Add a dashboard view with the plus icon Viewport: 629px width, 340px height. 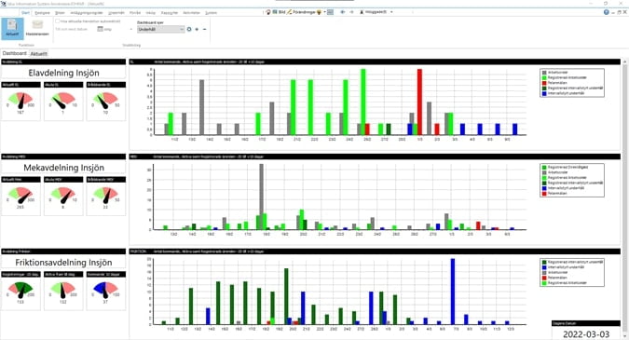[197, 29]
